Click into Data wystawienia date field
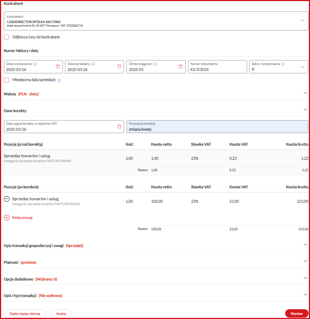This screenshot has width=310, height=319. pos(33,67)
